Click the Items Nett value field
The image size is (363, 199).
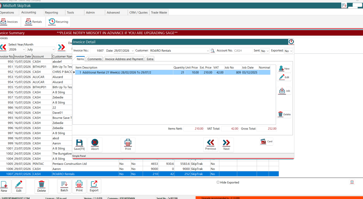coord(194,128)
